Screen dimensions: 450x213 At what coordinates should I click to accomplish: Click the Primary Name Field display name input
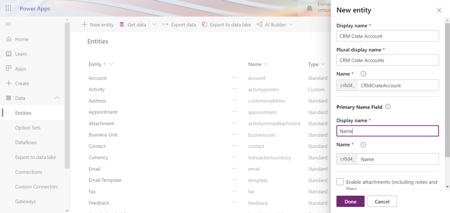(x=387, y=131)
